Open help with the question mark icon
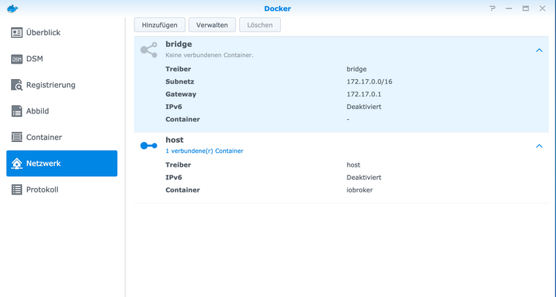The height and width of the screenshot is (297, 556). coord(492,9)
